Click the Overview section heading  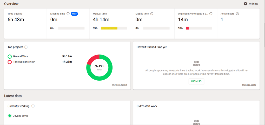[11, 4]
